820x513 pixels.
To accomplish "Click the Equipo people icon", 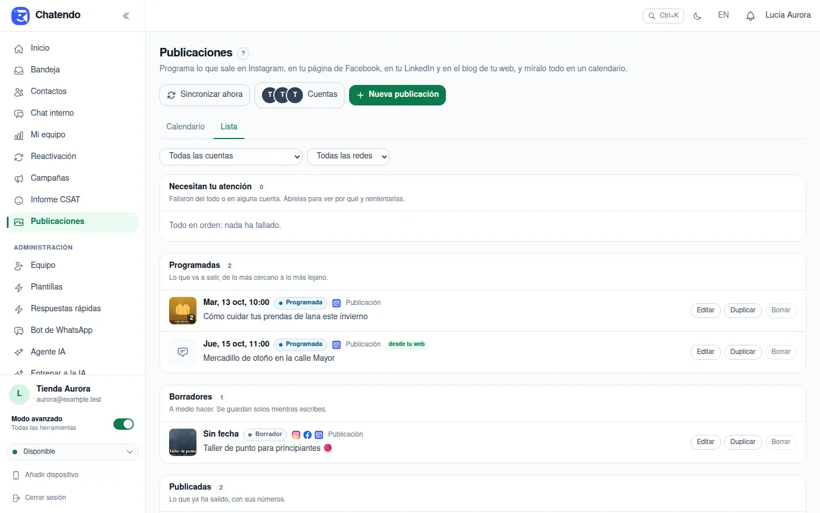I will tap(19, 266).
